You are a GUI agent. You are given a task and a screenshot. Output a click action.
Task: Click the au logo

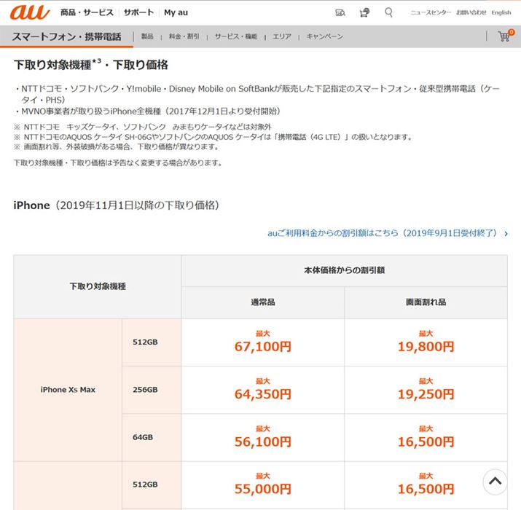pos(30,12)
